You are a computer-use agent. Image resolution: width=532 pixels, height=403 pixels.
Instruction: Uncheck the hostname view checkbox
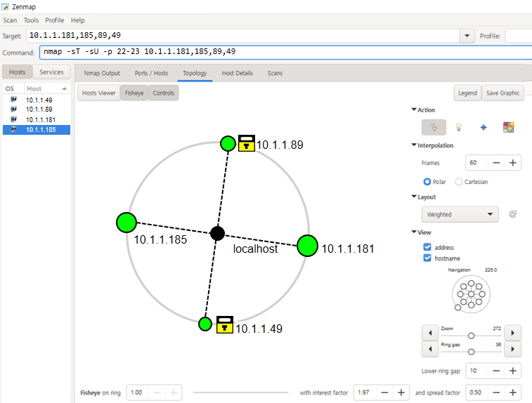(x=427, y=258)
